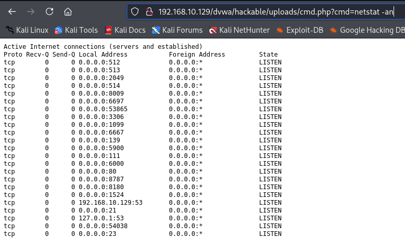Click local address 0.0.0.0:2049

101,78
